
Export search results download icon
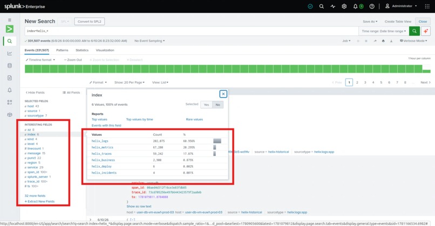click(x=391, y=41)
